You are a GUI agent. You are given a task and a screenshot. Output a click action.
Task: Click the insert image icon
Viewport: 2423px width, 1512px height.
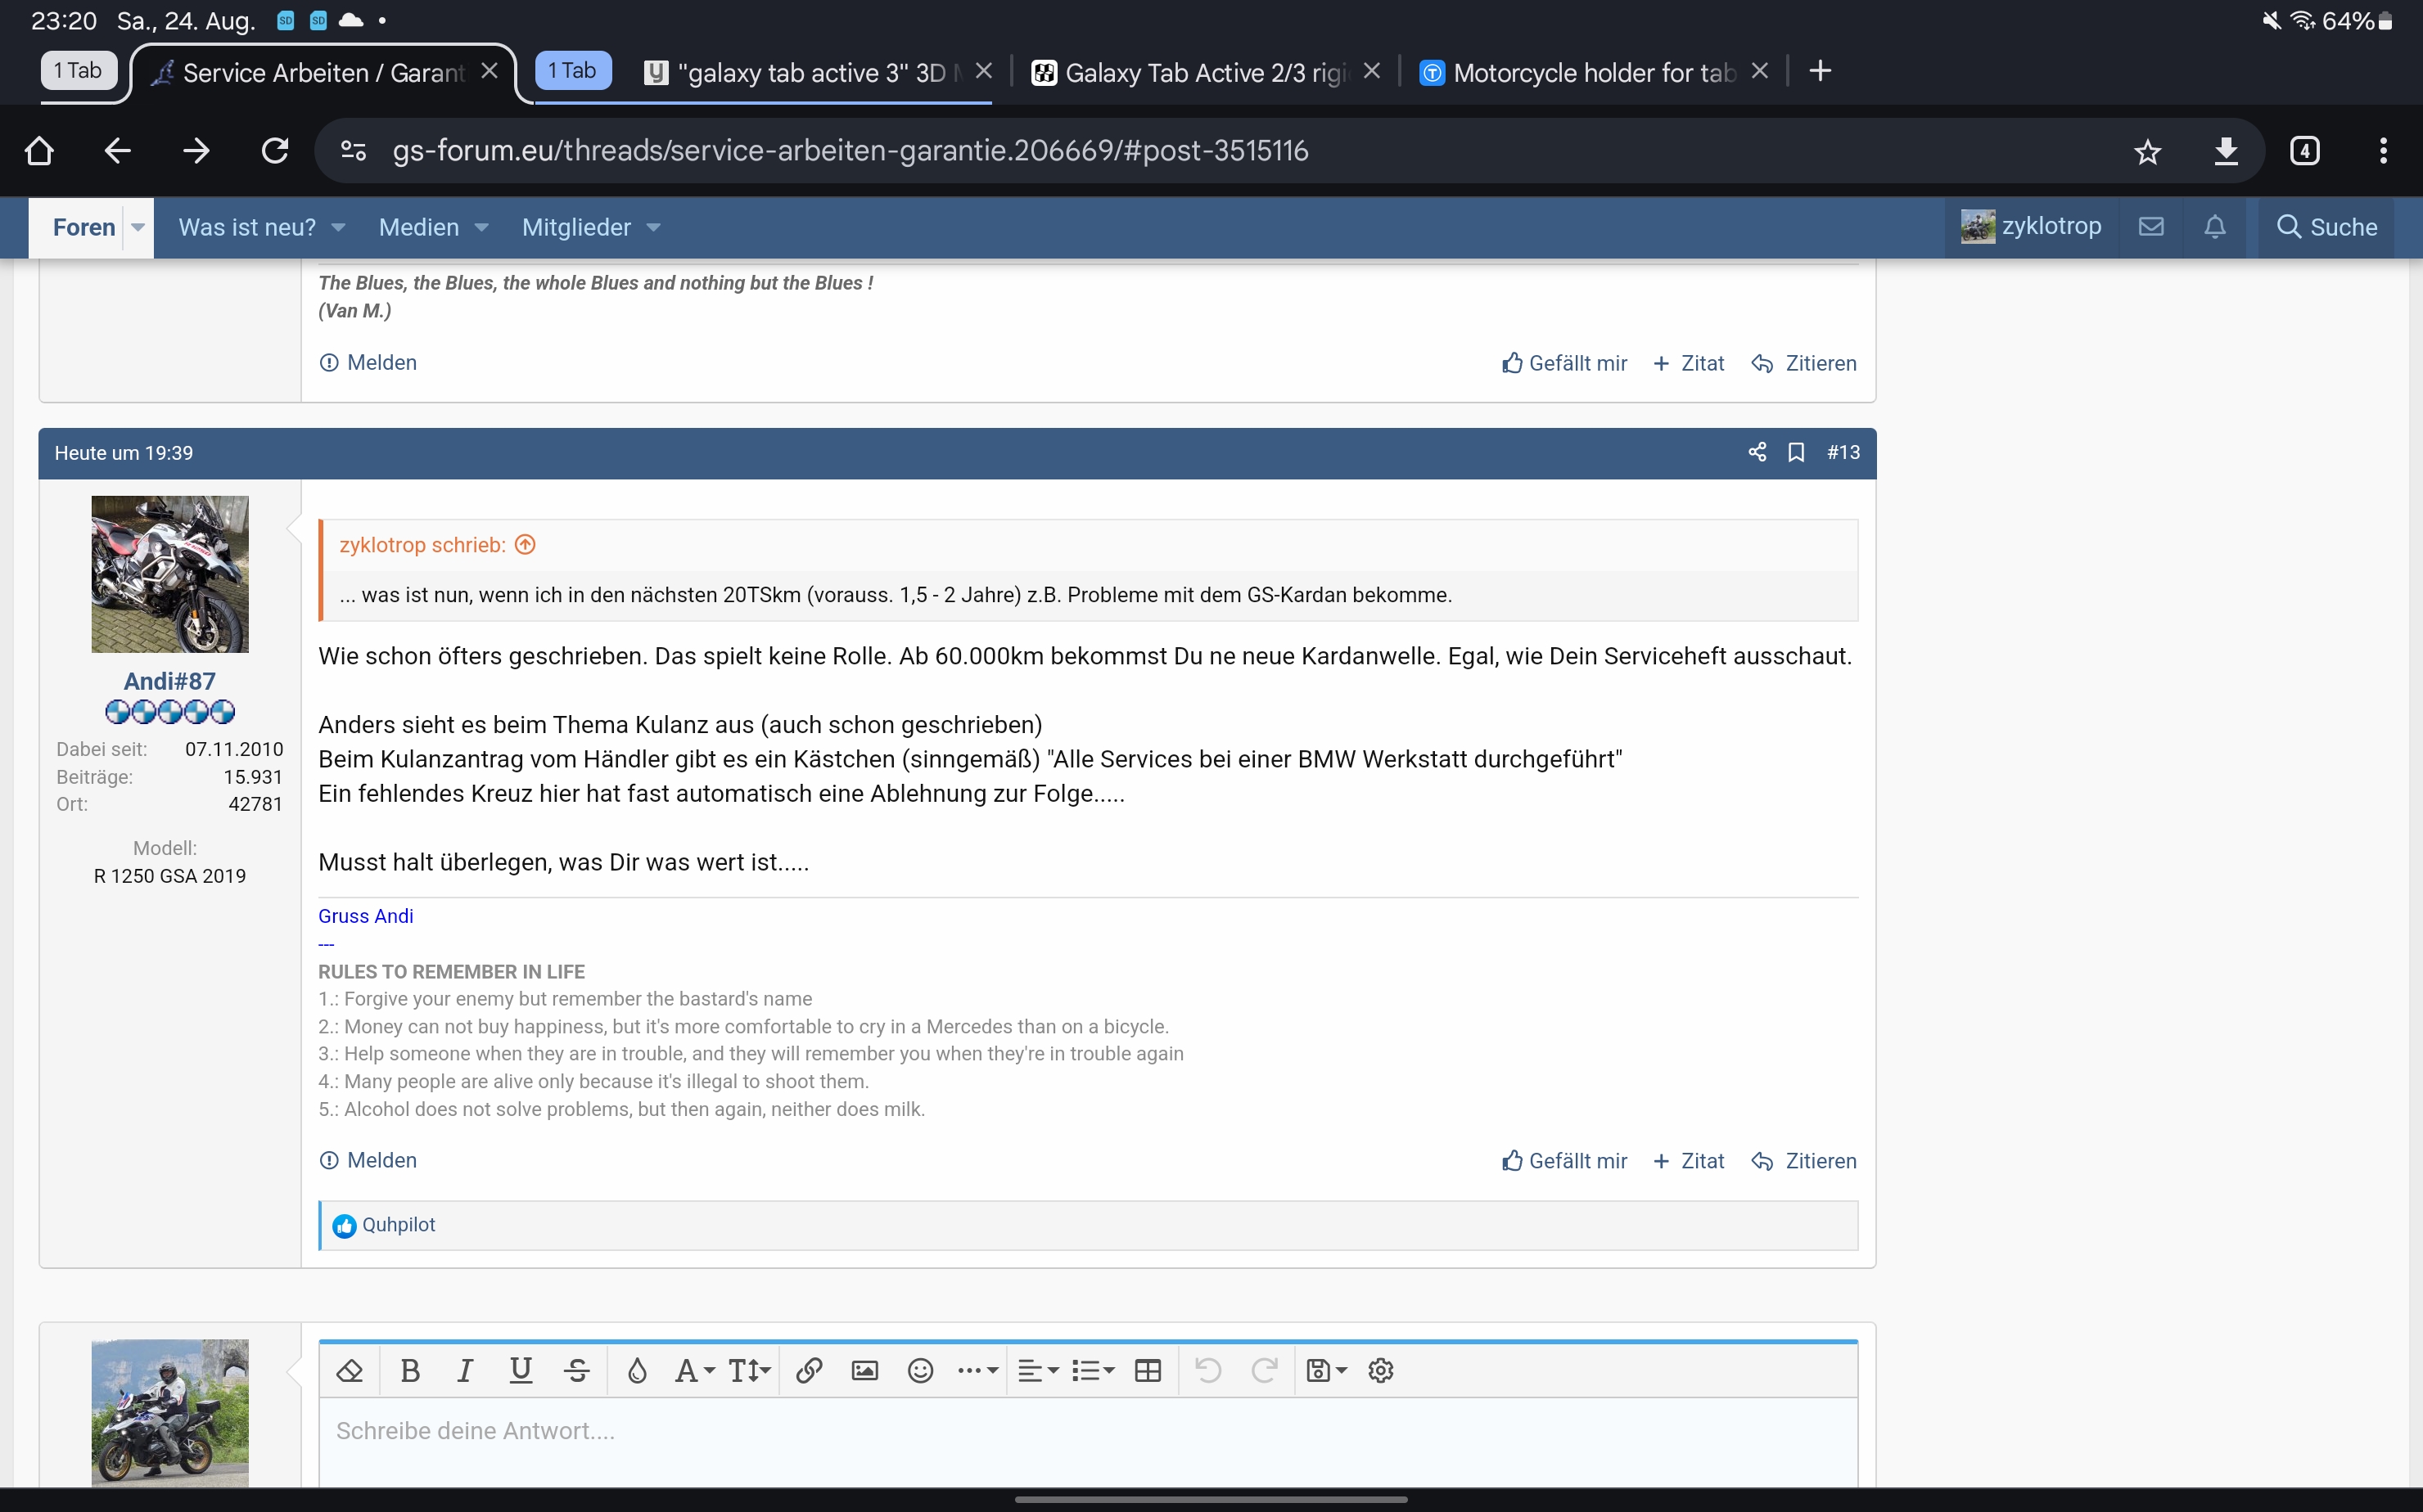pyautogui.click(x=864, y=1370)
